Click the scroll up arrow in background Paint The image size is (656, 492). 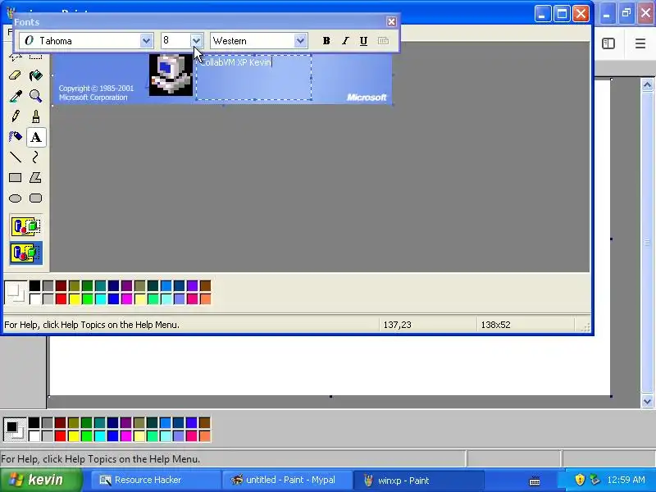[647, 85]
